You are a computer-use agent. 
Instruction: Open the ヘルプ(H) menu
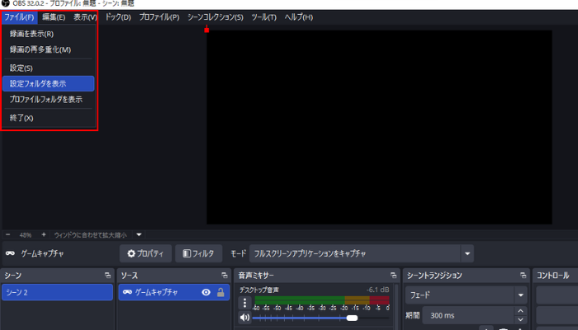coord(299,17)
